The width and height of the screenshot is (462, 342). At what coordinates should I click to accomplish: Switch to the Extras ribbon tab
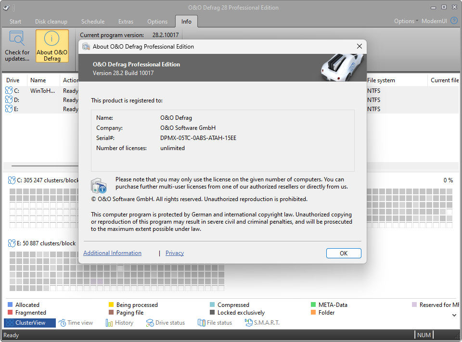click(126, 22)
